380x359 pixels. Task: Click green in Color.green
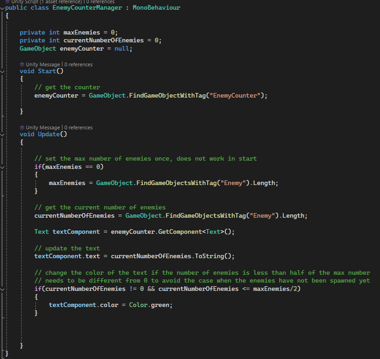tap(160, 305)
